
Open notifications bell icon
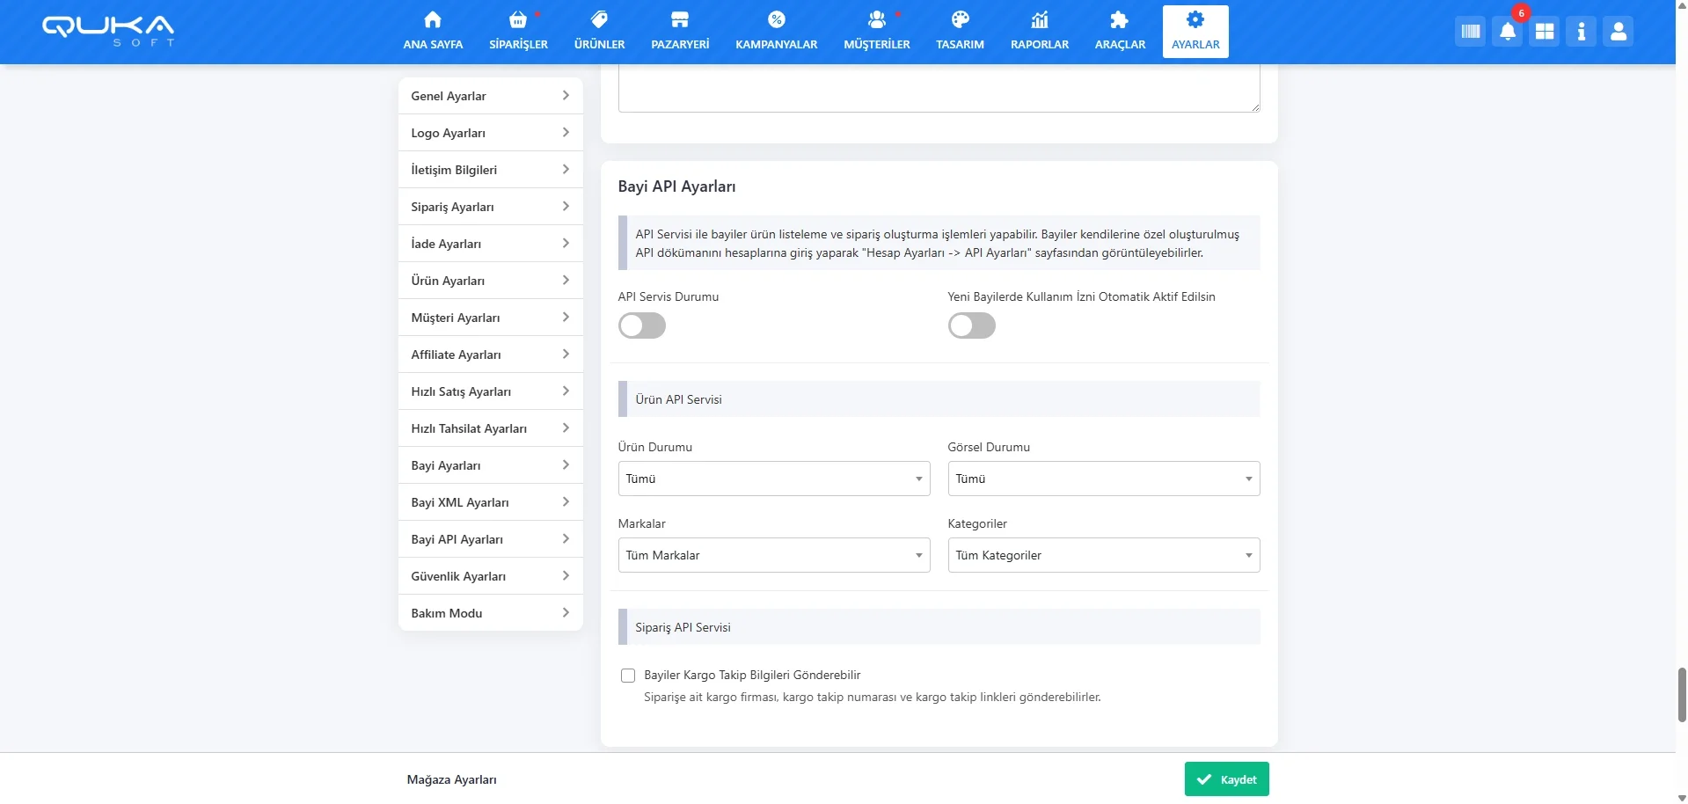(x=1507, y=33)
